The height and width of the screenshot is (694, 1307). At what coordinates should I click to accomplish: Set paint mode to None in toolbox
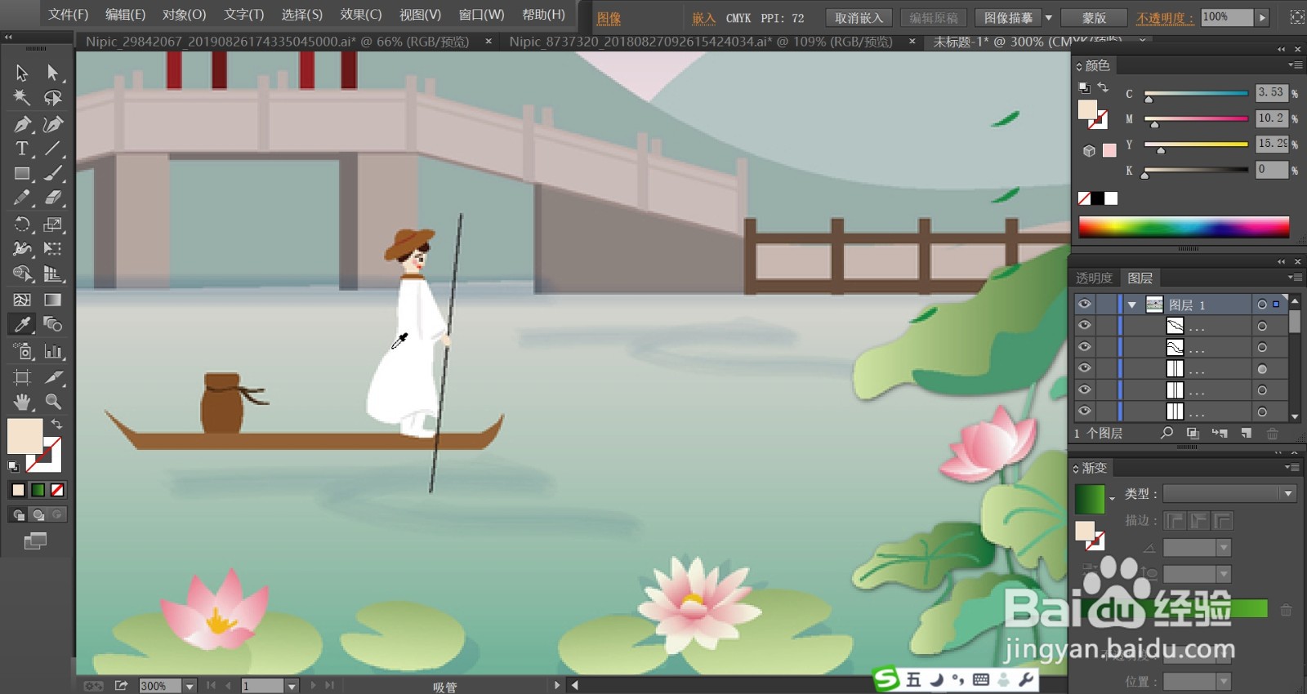pos(57,490)
